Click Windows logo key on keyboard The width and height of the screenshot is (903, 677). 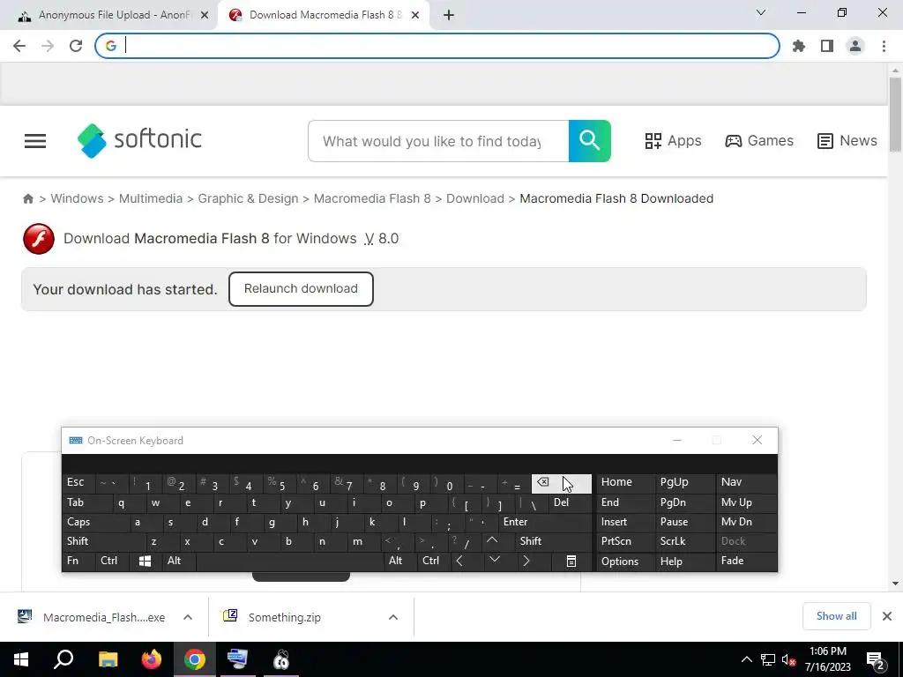[146, 562]
